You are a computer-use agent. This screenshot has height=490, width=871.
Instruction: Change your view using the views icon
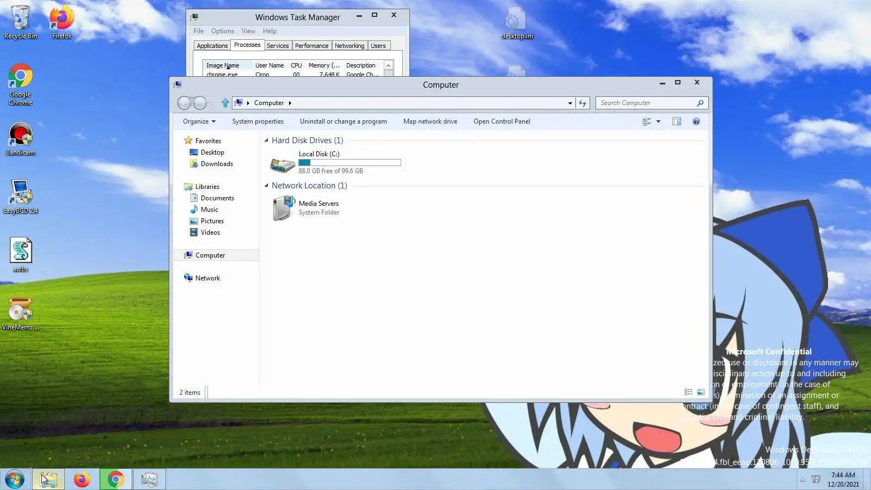pyautogui.click(x=647, y=121)
